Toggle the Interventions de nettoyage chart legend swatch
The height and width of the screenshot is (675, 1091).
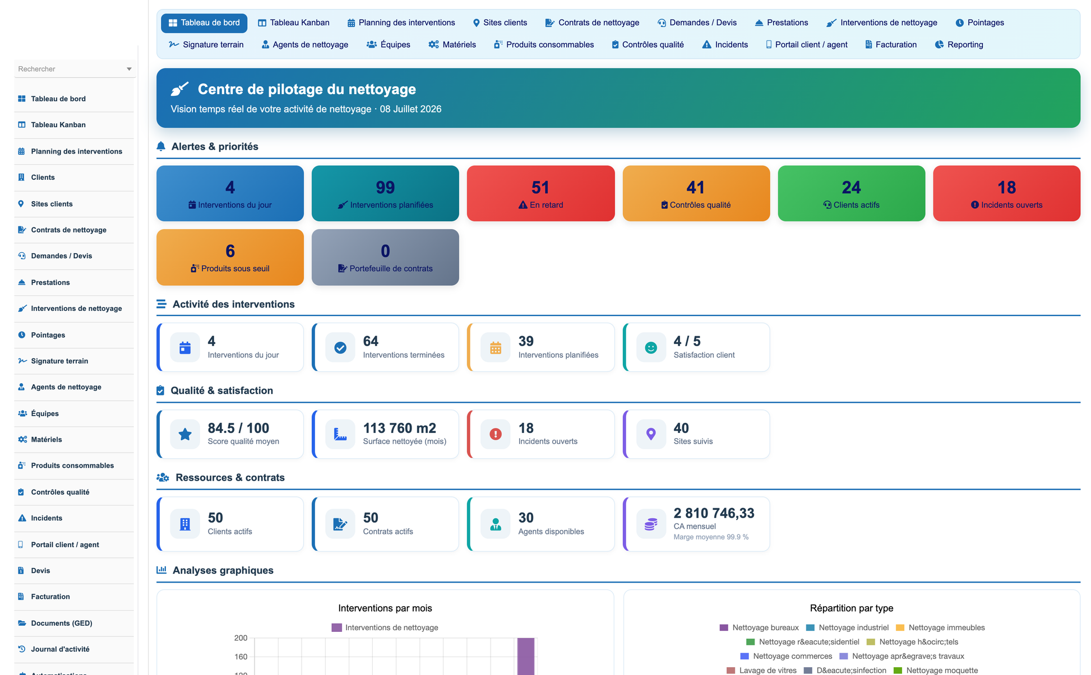click(336, 627)
